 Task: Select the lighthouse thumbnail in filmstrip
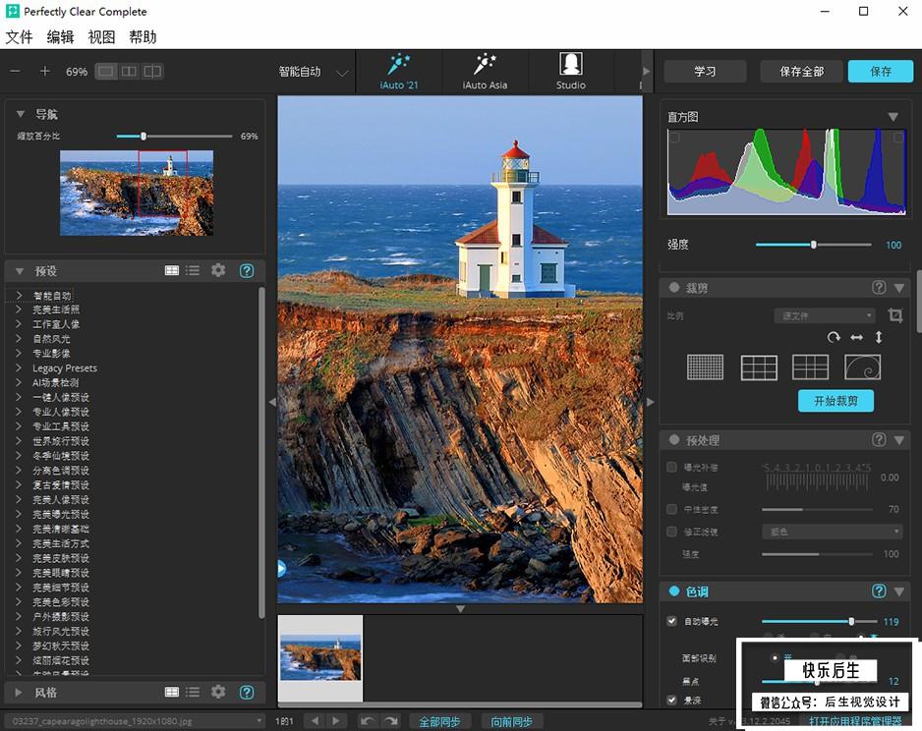[320, 658]
